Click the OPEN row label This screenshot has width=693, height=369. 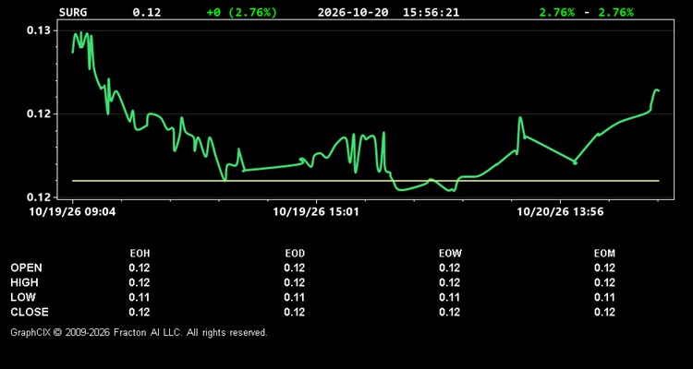coord(27,268)
